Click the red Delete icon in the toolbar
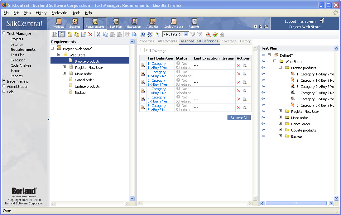 [x=90, y=34]
